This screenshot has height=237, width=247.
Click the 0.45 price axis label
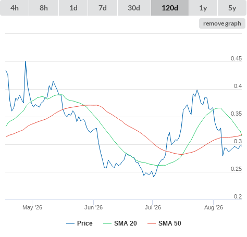coord(236,58)
